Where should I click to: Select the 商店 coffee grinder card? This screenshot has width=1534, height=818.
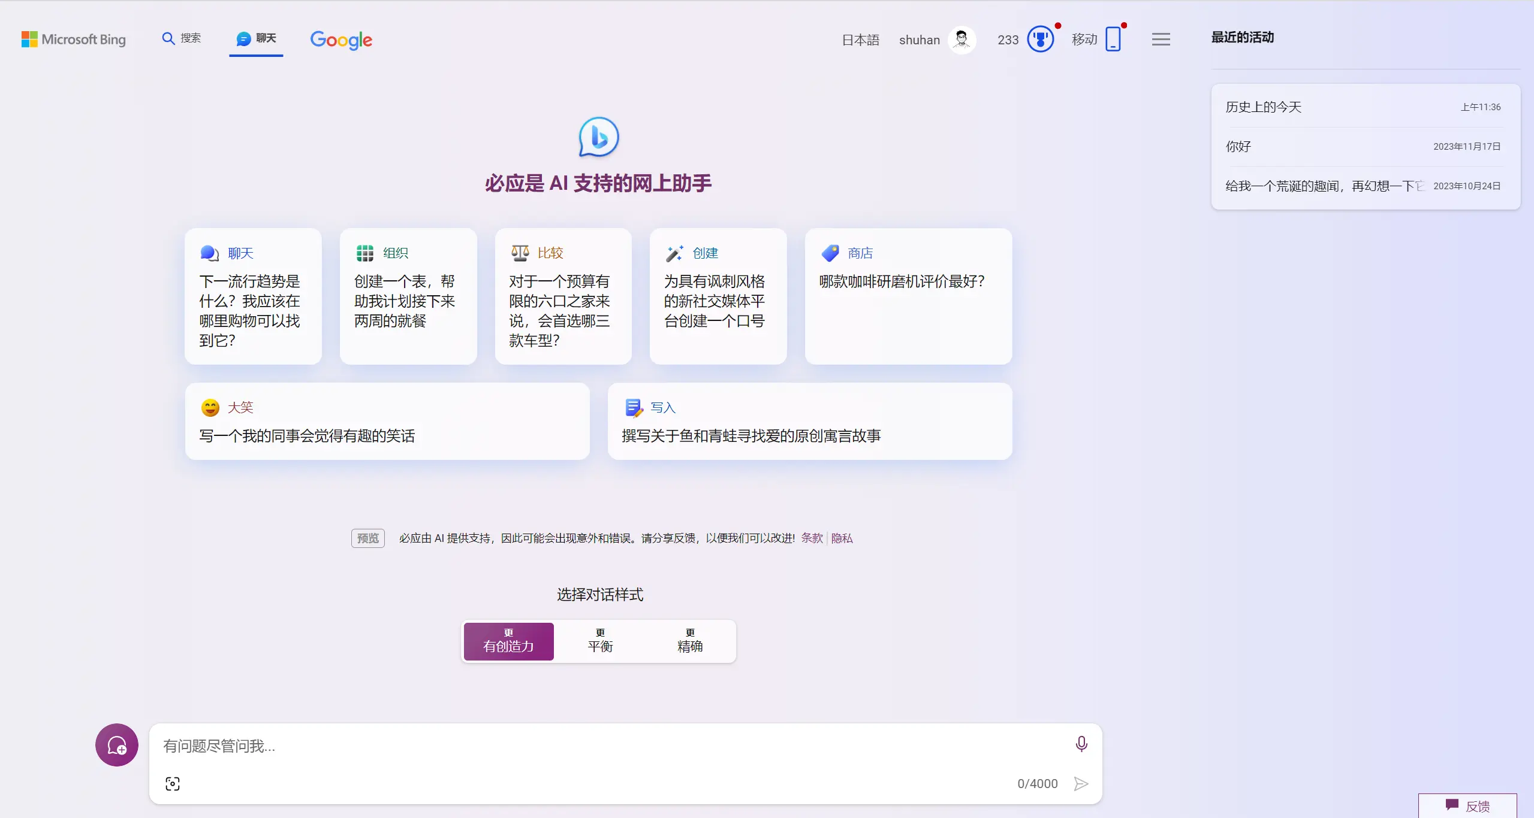pos(908,296)
